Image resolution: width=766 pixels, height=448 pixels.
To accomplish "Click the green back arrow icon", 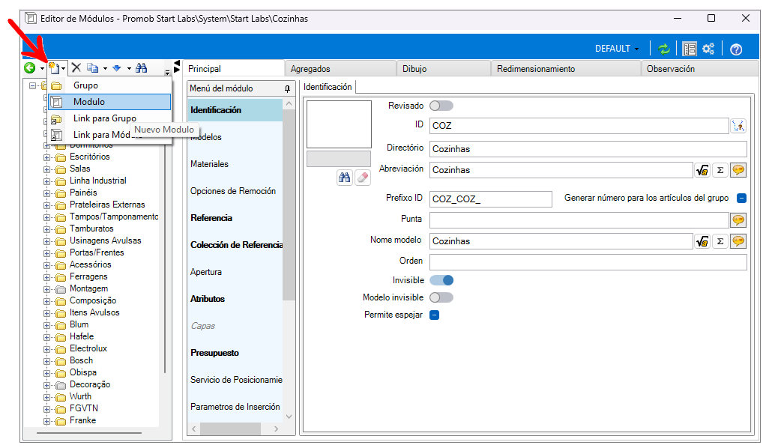I will (x=30, y=68).
